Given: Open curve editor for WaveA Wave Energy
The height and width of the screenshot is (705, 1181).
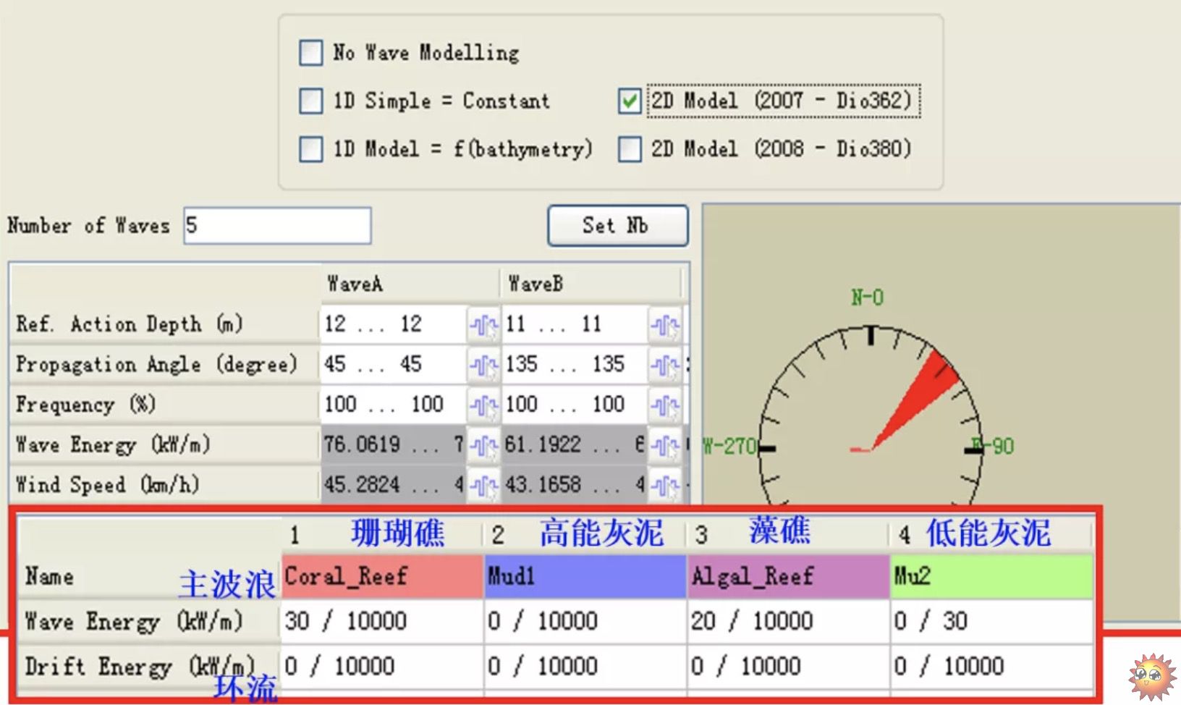Looking at the screenshot, I should [483, 446].
